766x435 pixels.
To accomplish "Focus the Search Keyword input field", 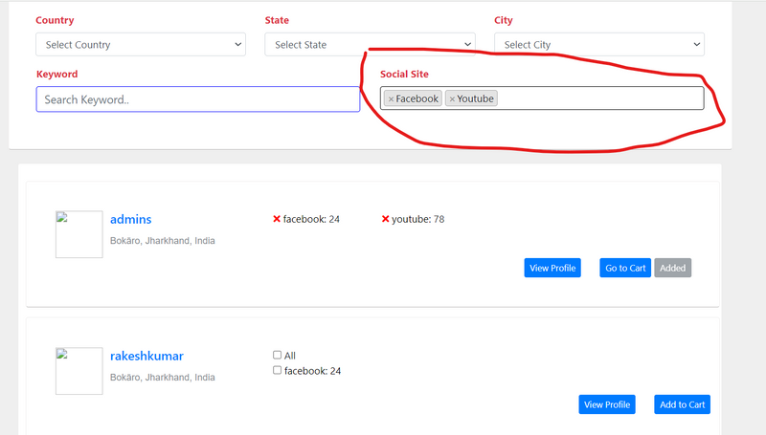I will tap(198, 99).
